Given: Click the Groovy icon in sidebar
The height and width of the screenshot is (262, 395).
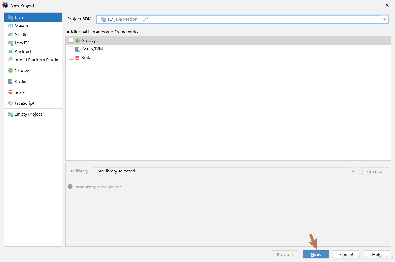Looking at the screenshot, I should [11, 71].
